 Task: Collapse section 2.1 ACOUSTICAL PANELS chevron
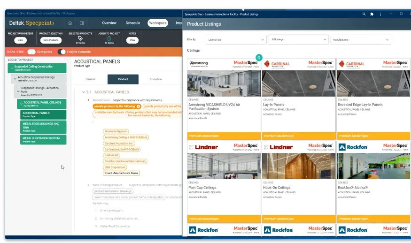[83, 92]
